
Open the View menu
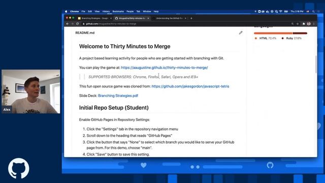[97, 11]
